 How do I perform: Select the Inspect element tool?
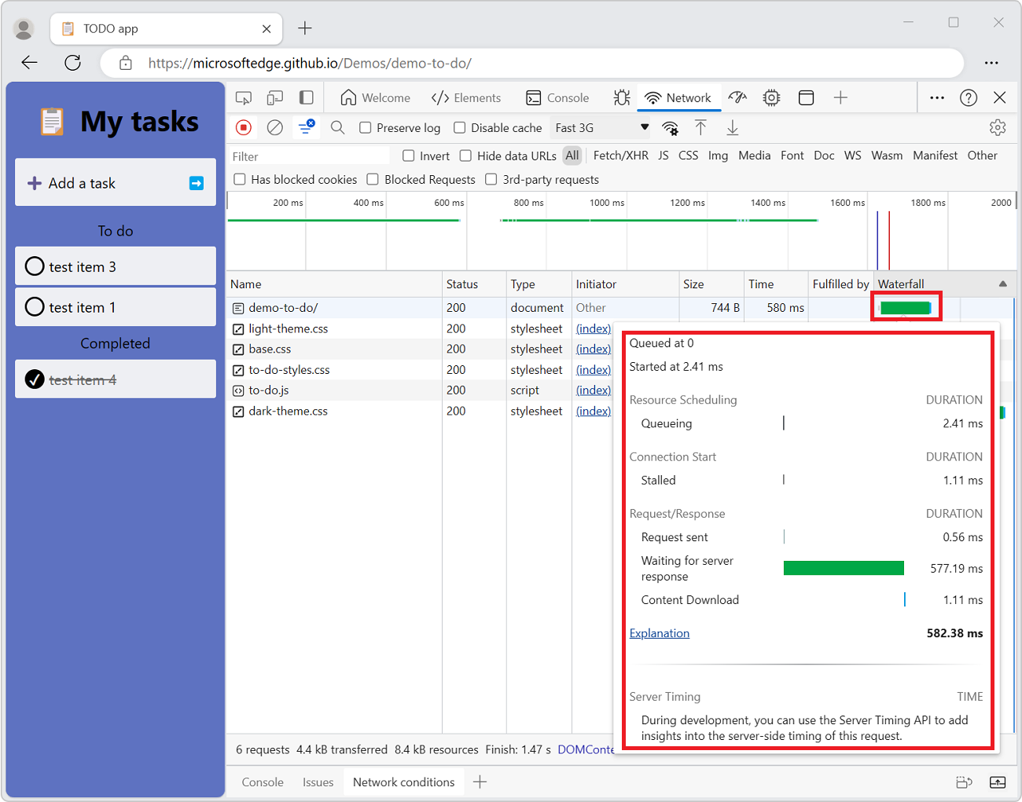coord(244,97)
